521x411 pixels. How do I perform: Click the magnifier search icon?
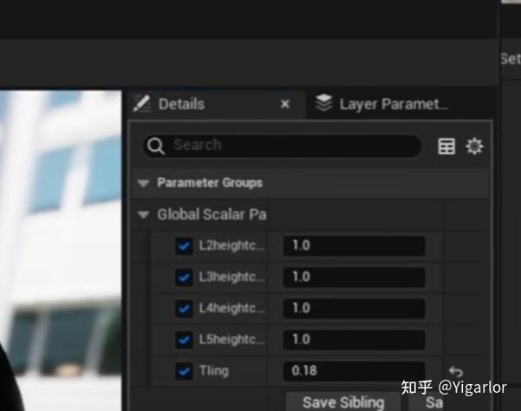click(x=156, y=146)
